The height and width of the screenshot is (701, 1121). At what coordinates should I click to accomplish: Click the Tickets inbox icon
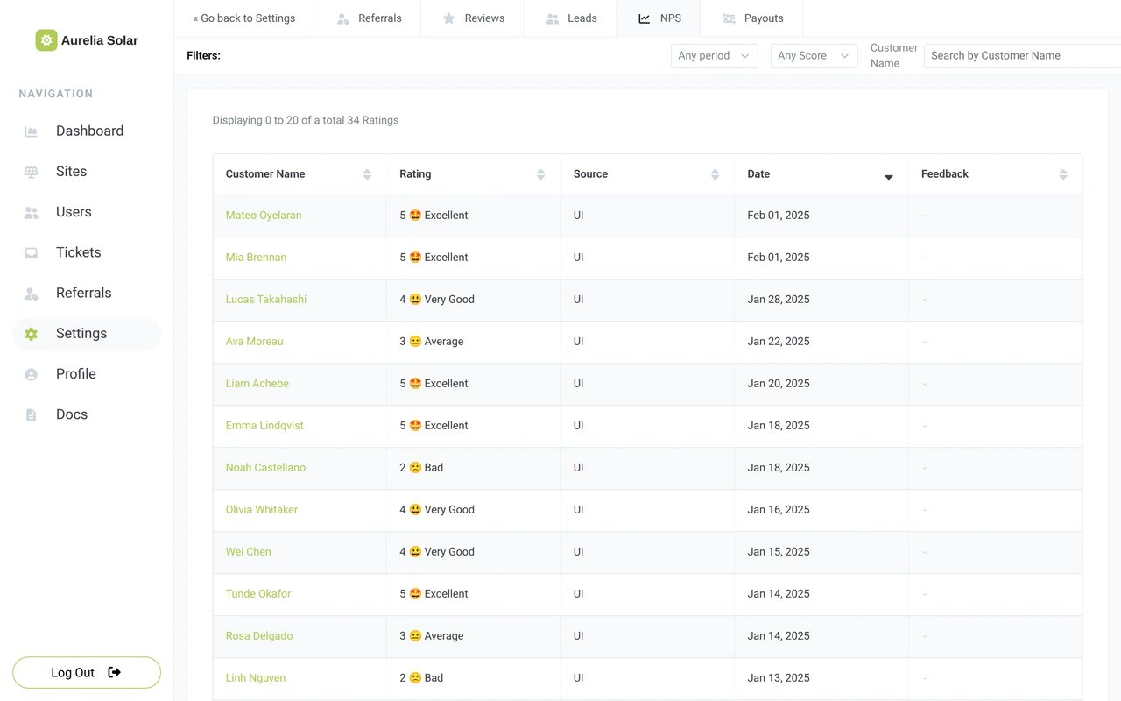tap(32, 252)
